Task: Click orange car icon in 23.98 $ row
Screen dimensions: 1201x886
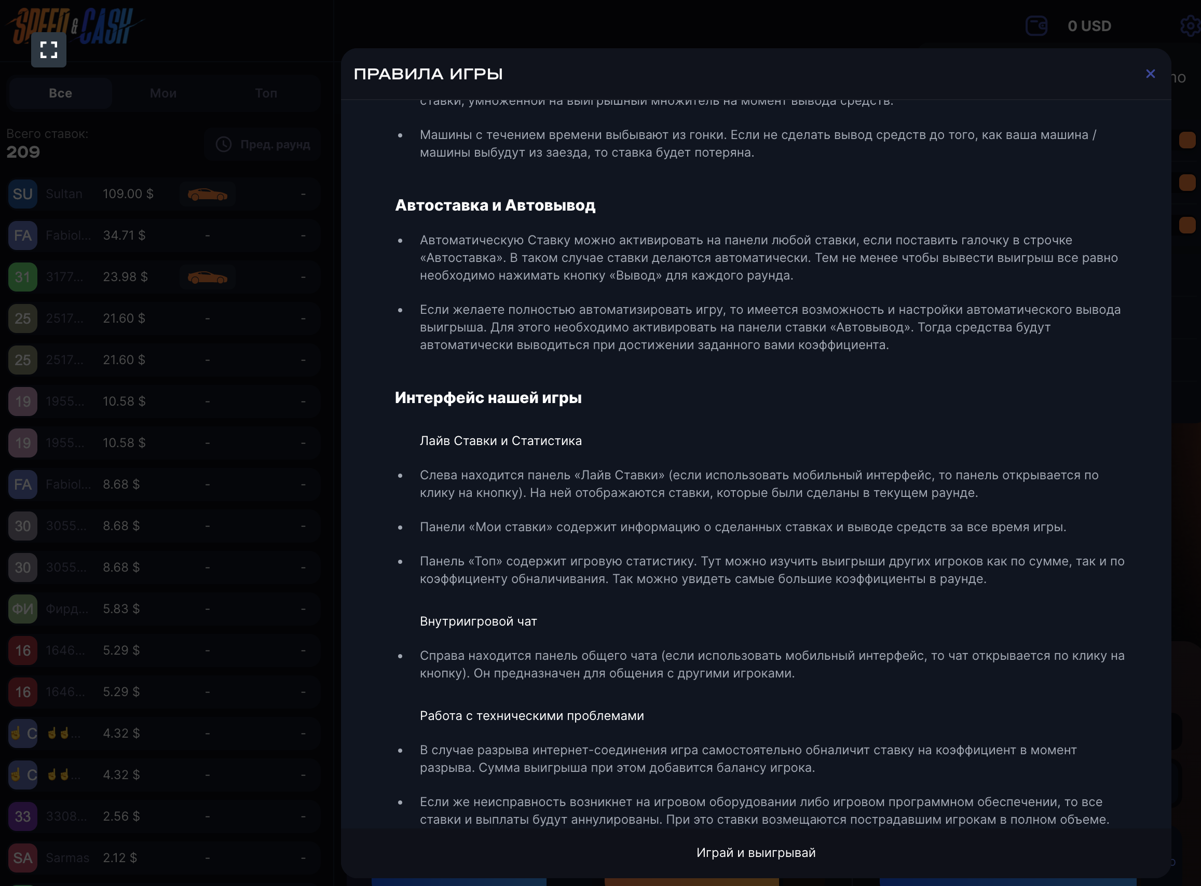Action: click(207, 278)
